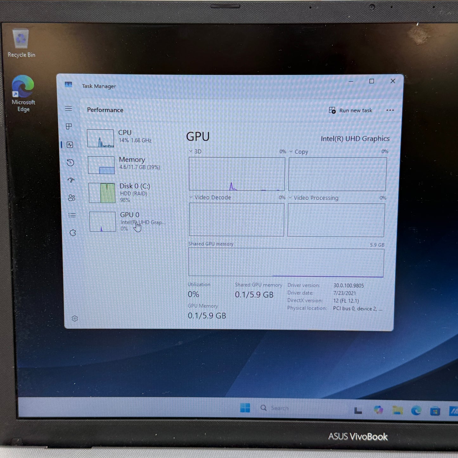Open Task Manager settings gear

click(75, 319)
